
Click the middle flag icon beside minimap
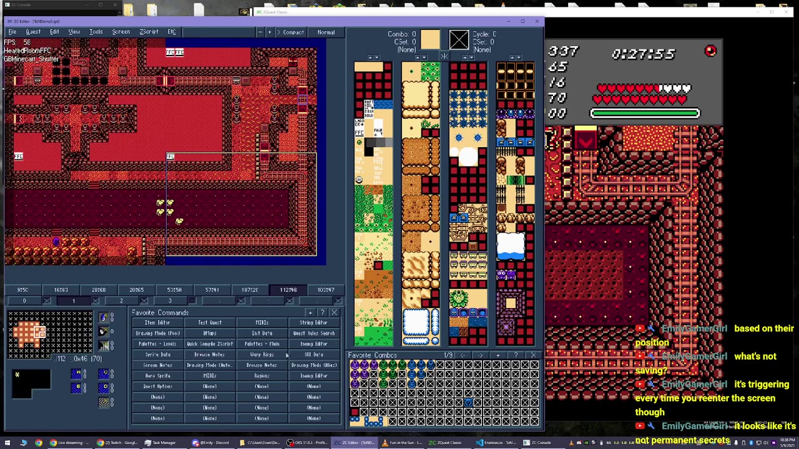pyautogui.click(x=104, y=332)
